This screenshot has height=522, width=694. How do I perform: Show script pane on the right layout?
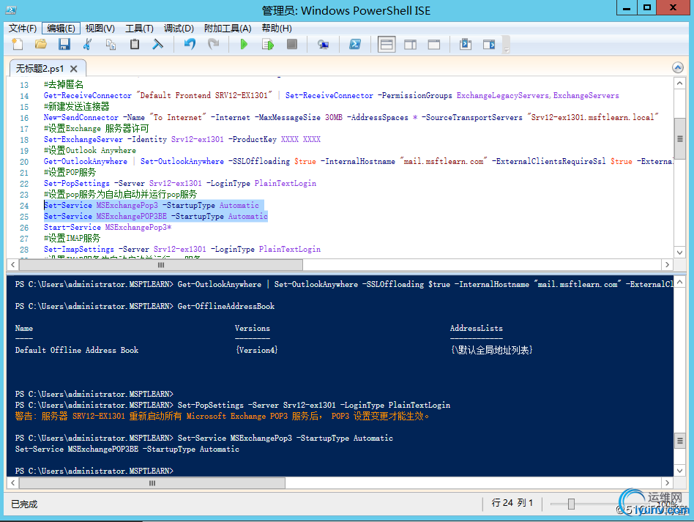pos(410,44)
